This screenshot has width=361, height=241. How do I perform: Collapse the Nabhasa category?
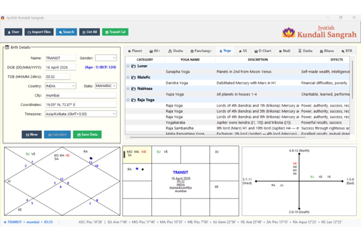128,89
